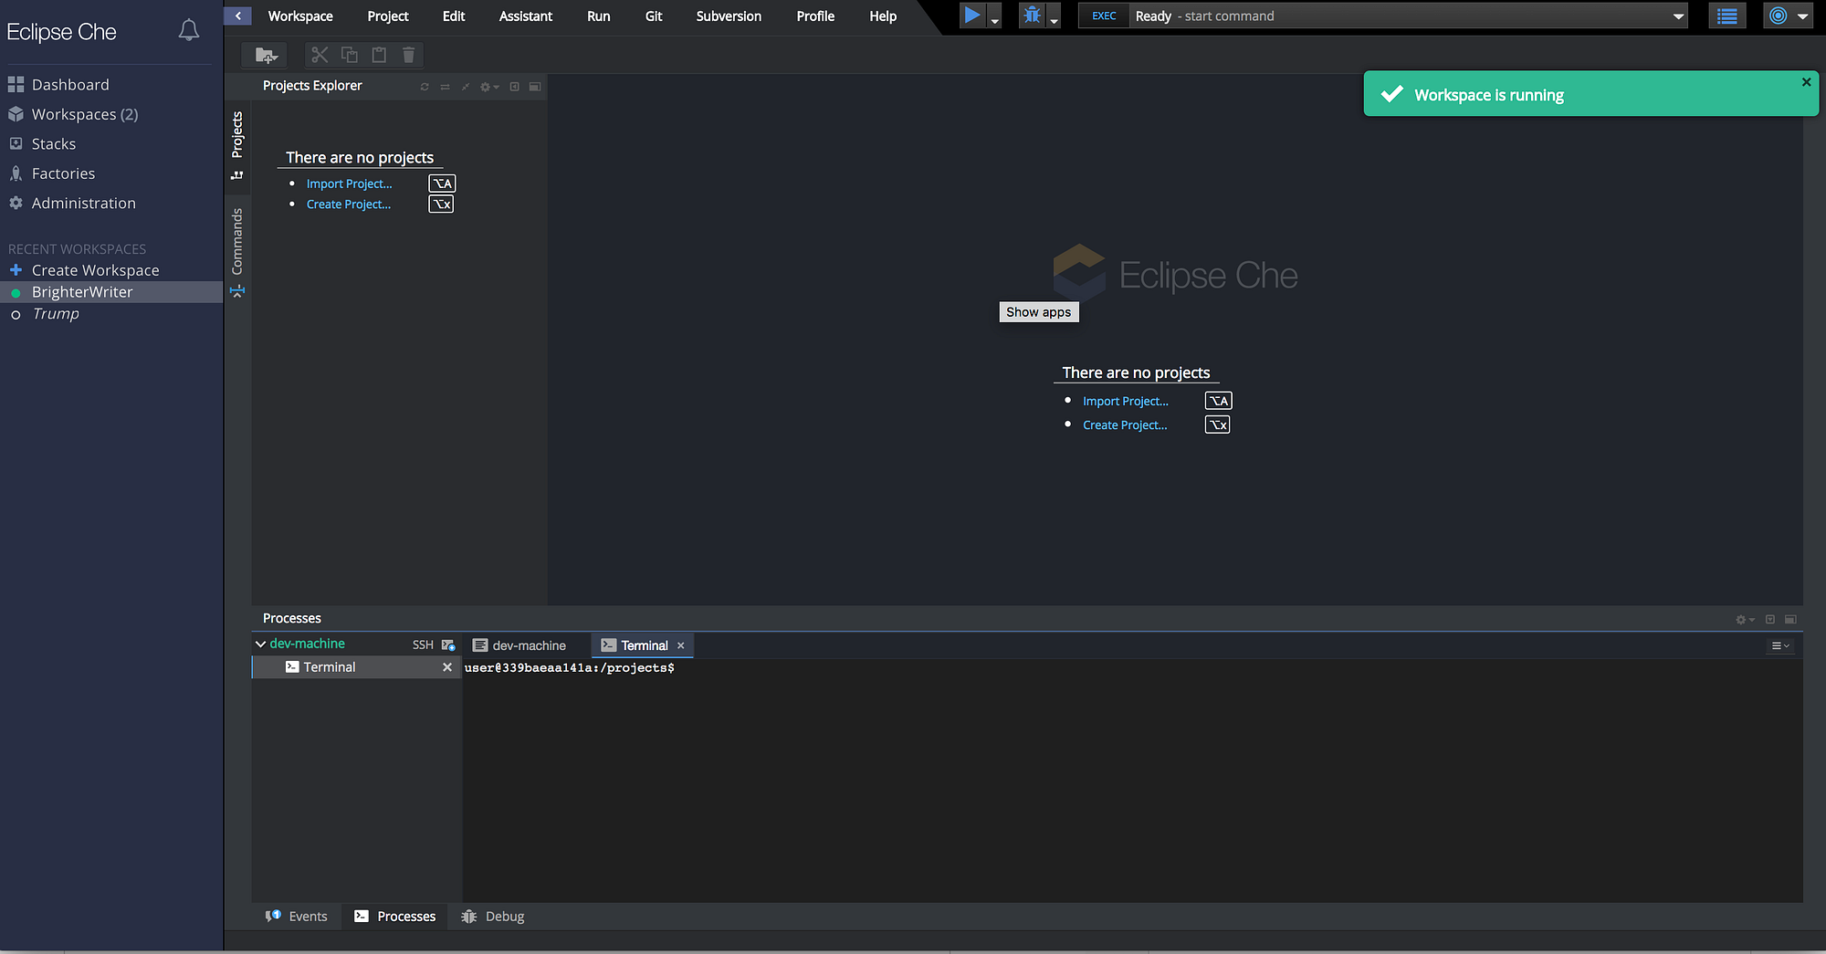Image resolution: width=1826 pixels, height=954 pixels.
Task: Expand the dropdown beside the target circle icon
Action: pyautogui.click(x=1802, y=16)
